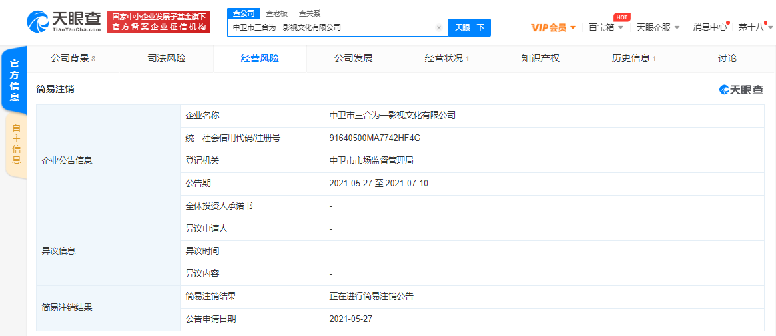
Task: Click company name 中卫市三合为一影视文化有限公司 in table
Action: 392,116
